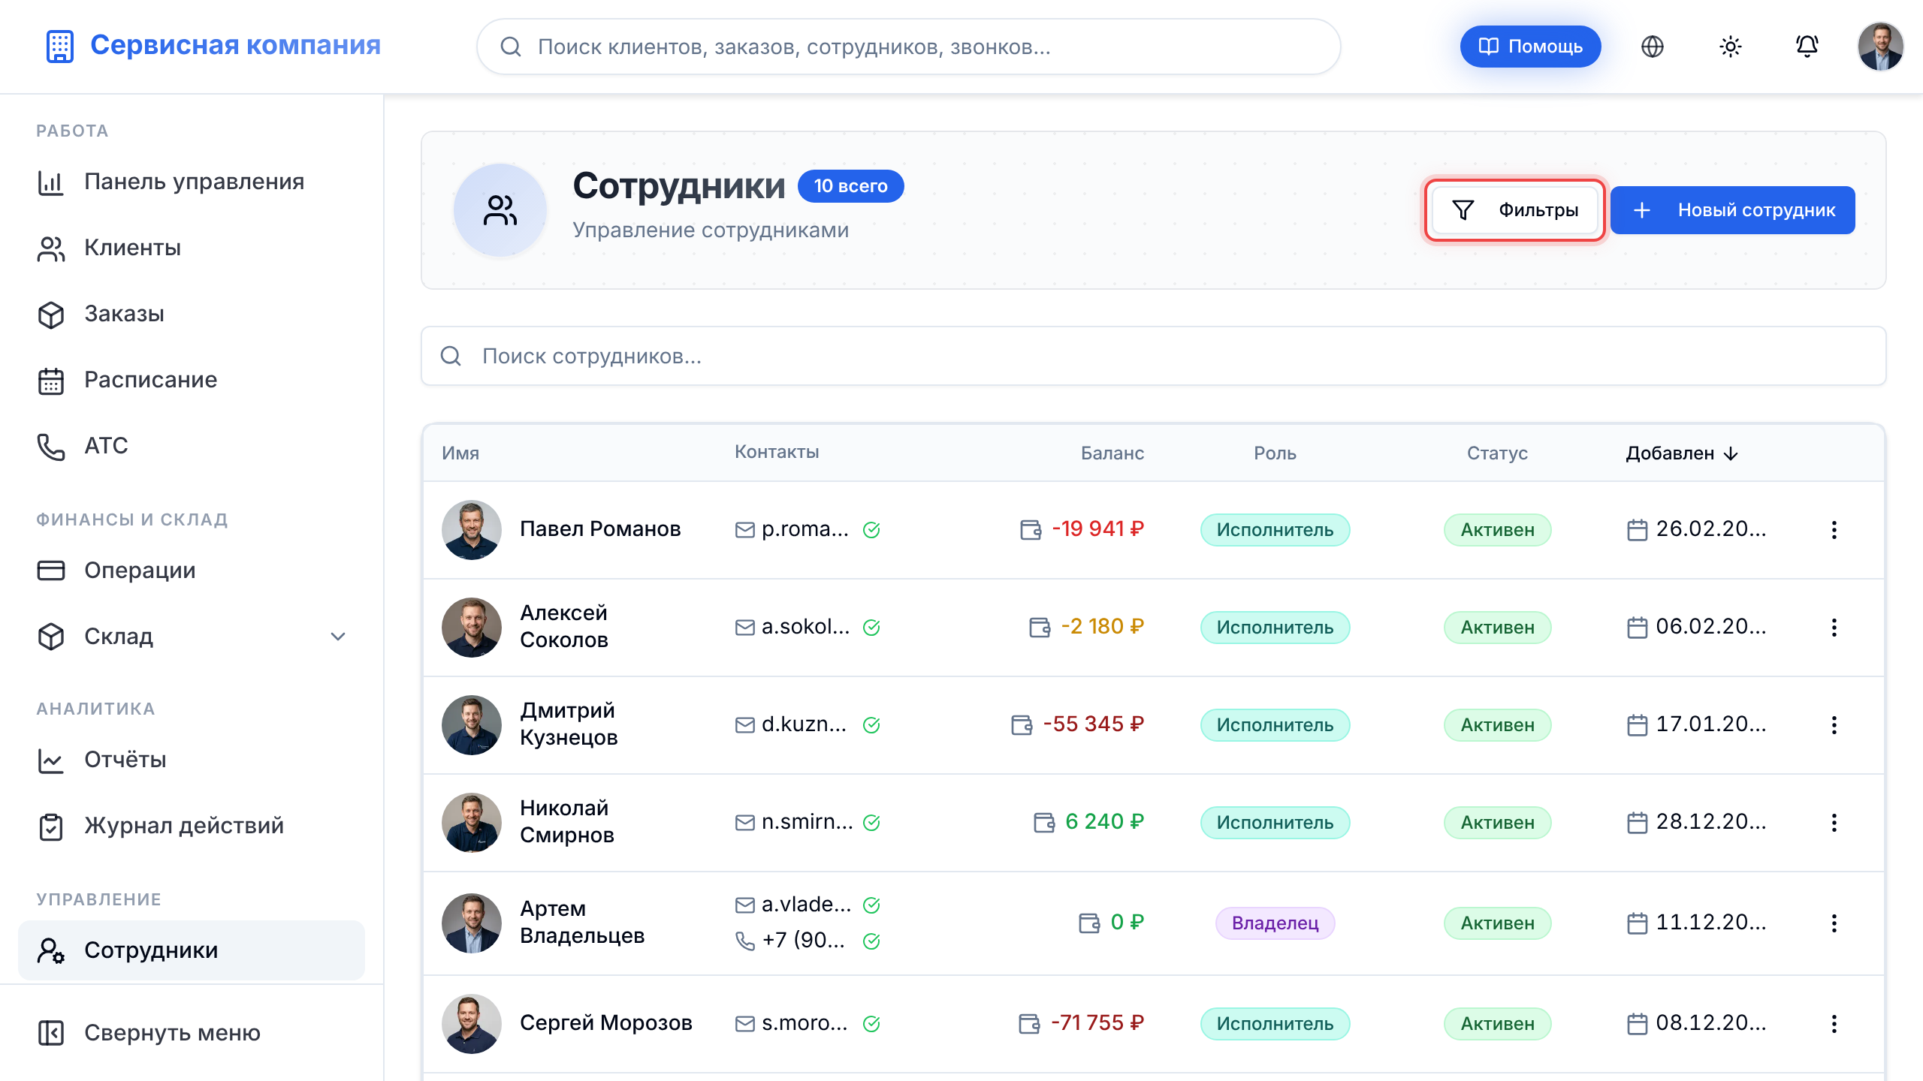The height and width of the screenshot is (1081, 1923).
Task: Sort by the Имя column header
Action: [460, 453]
